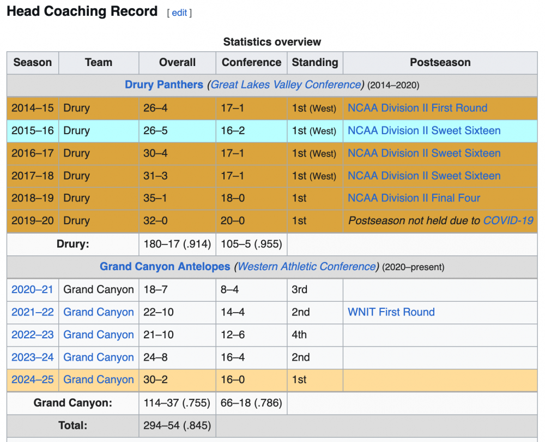
Task: Open the 2016–17 NCAA Division II Sweet Sixteen link
Action: pos(424,153)
